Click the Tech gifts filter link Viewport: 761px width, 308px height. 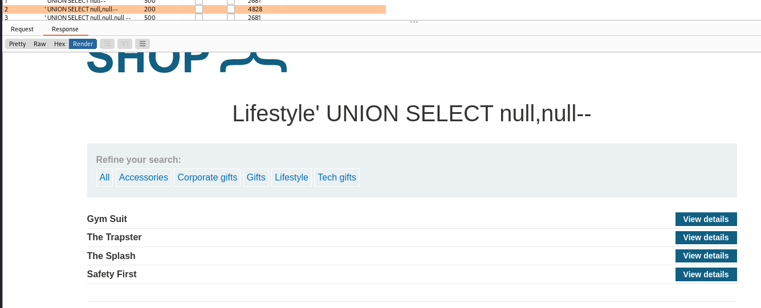point(336,178)
